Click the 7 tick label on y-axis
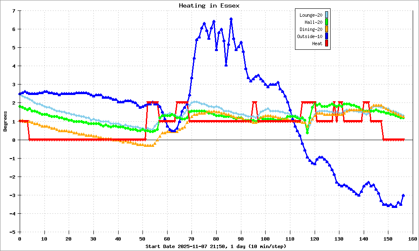Screen dimensions: 419x251 click(x=15, y=11)
